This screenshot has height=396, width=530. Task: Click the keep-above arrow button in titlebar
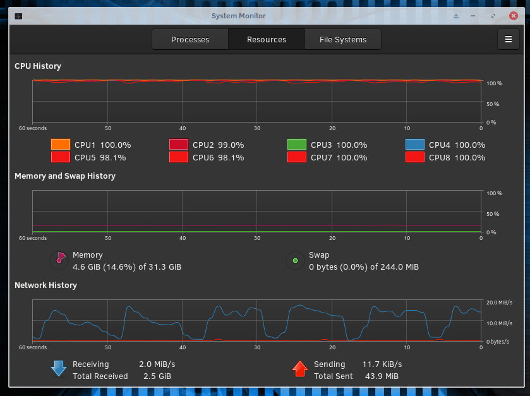click(x=456, y=16)
